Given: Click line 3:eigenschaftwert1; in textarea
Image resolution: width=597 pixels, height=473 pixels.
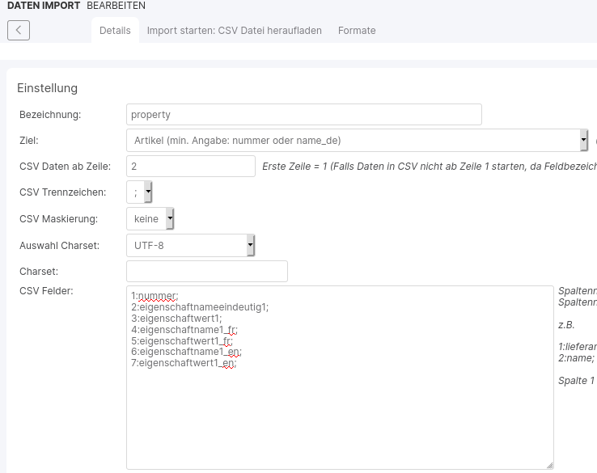Looking at the screenshot, I should click(x=176, y=318).
